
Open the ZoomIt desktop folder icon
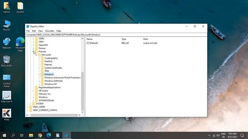coord(20,7)
